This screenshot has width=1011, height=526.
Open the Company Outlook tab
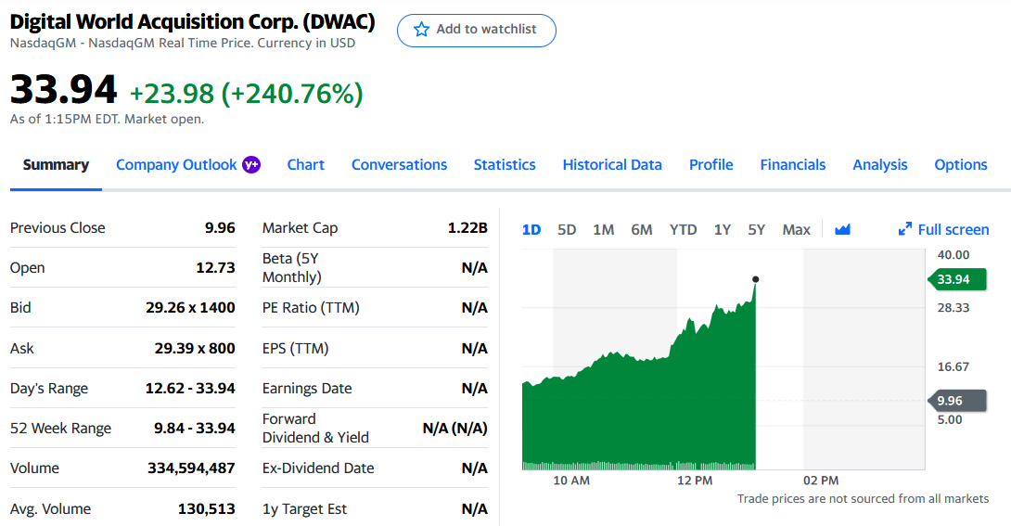(176, 165)
